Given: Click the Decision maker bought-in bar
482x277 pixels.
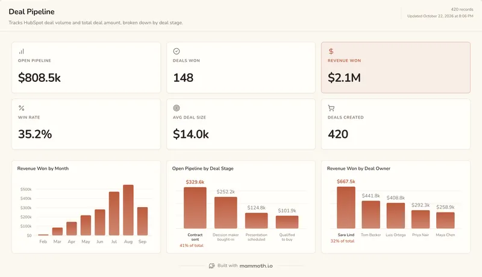Looking at the screenshot, I should coord(225,213).
